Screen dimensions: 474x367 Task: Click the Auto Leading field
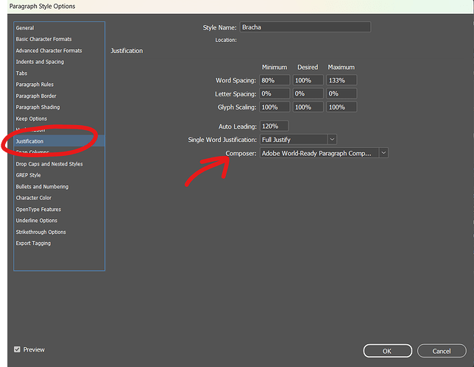coord(274,127)
